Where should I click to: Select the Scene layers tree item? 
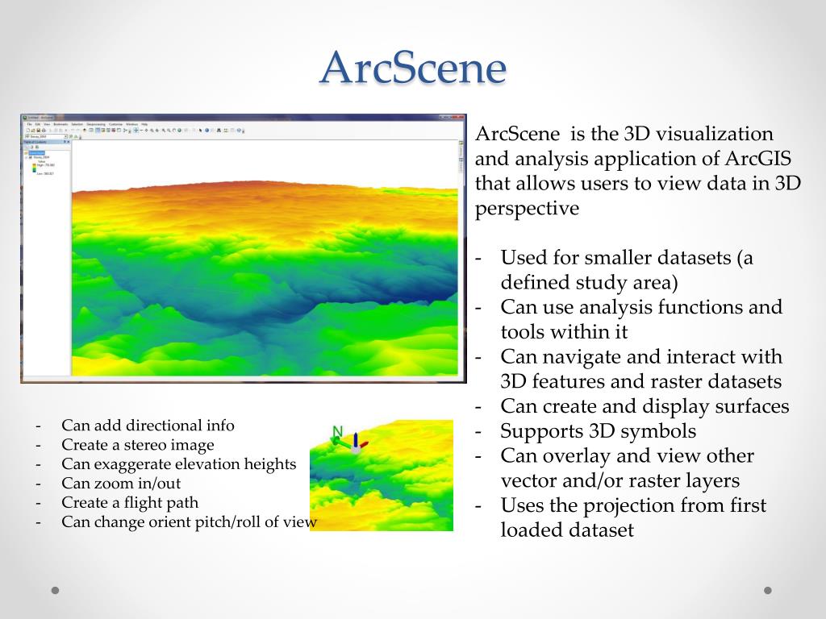(37, 152)
